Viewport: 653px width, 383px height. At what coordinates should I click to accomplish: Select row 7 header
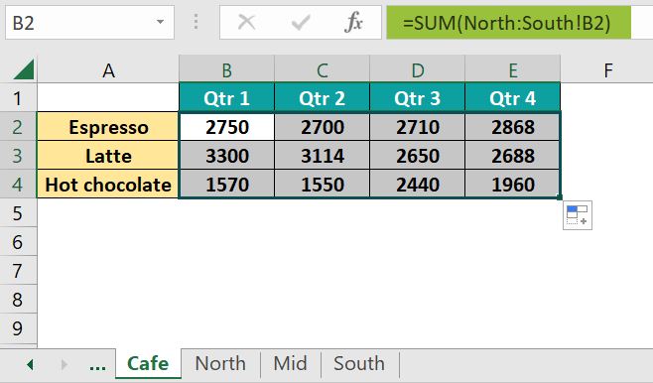pos(18,270)
